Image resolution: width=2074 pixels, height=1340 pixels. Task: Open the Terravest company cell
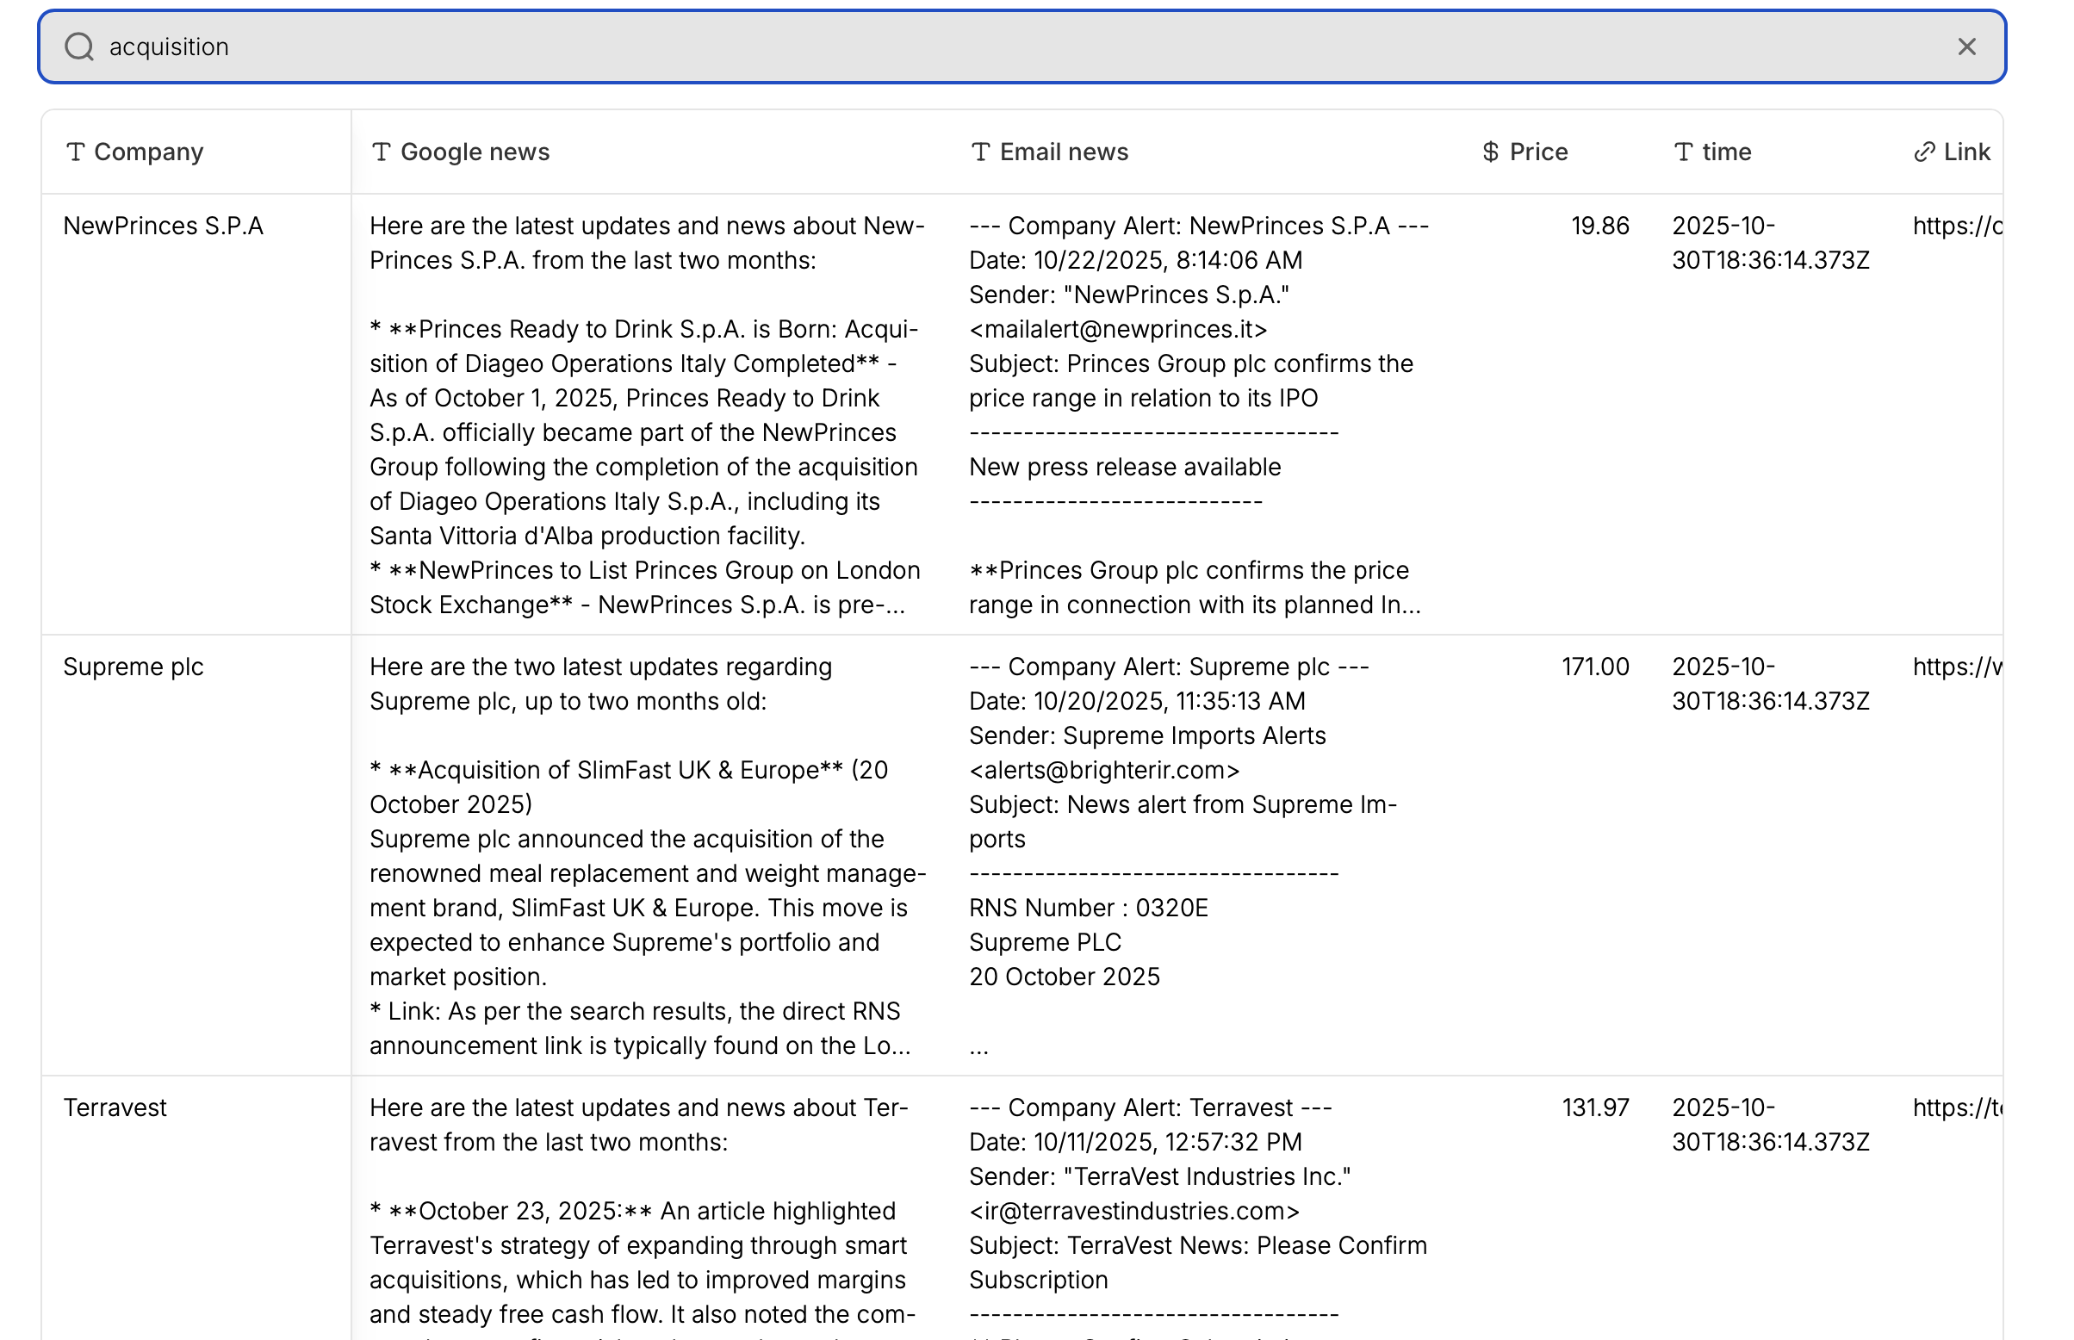point(115,1108)
